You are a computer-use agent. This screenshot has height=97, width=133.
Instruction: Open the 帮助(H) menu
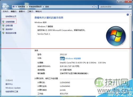click(39, 11)
